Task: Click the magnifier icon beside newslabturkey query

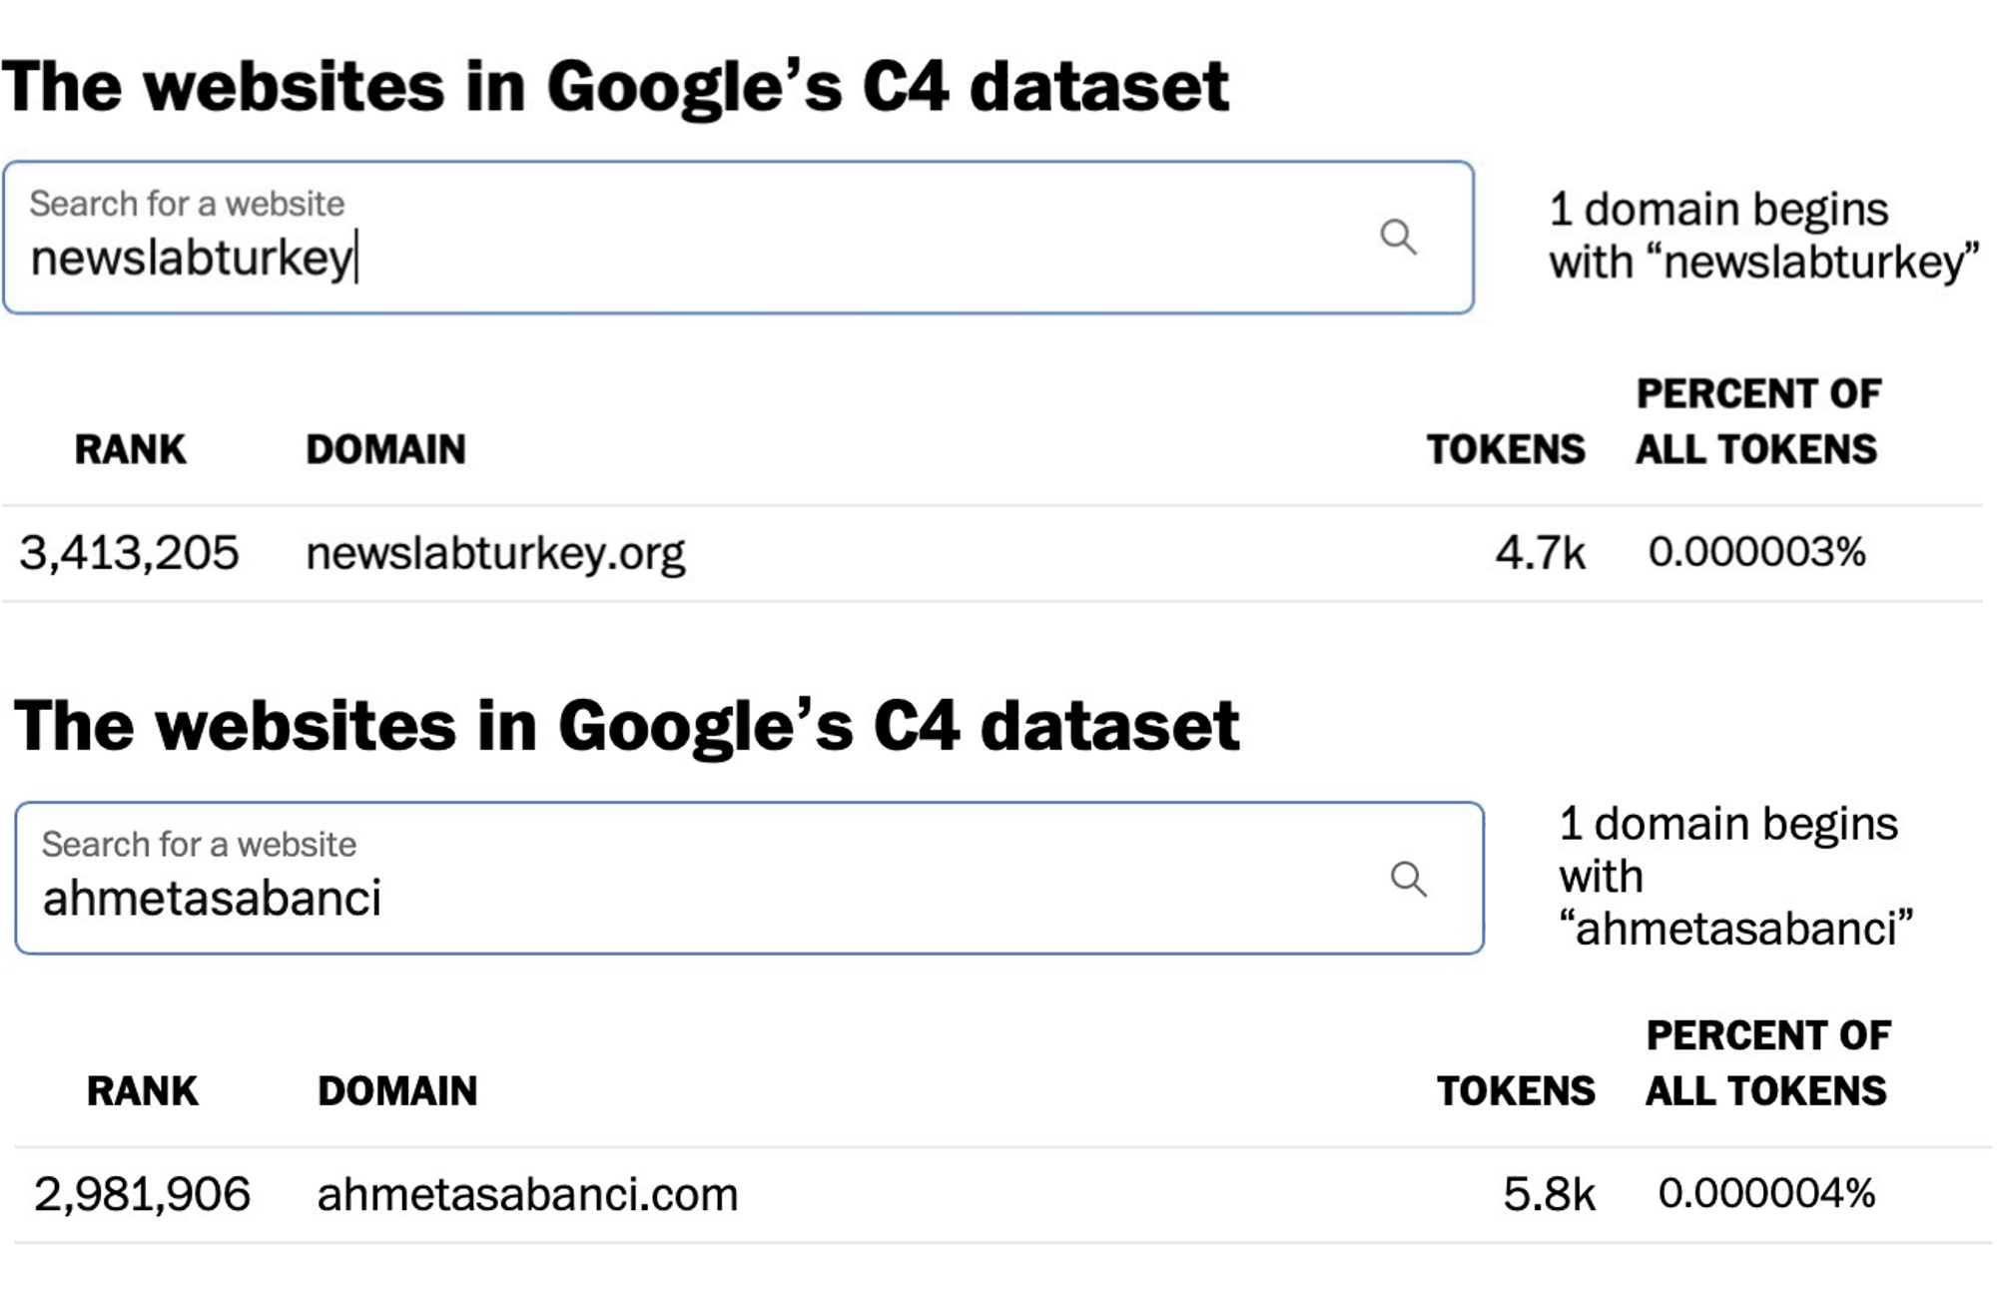Action: 1398,238
